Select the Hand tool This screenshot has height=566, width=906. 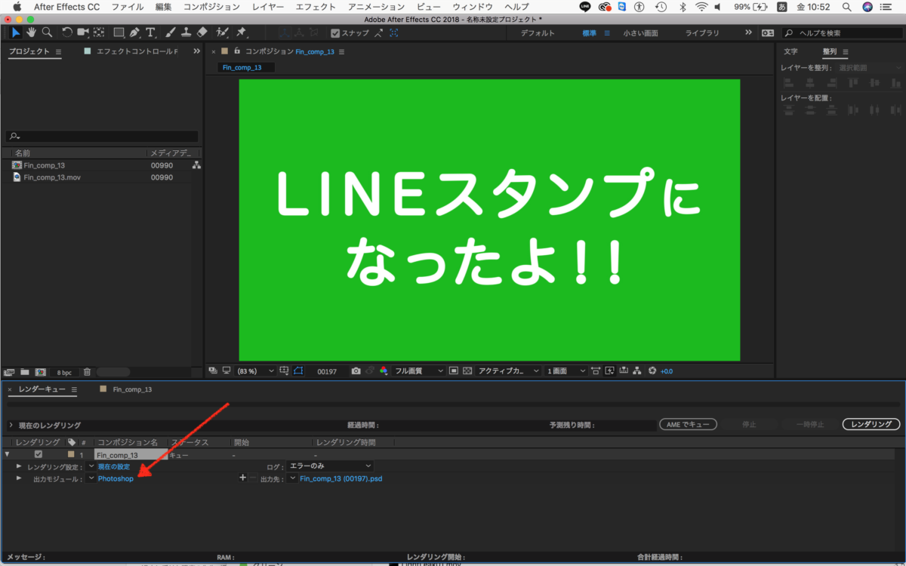point(31,32)
